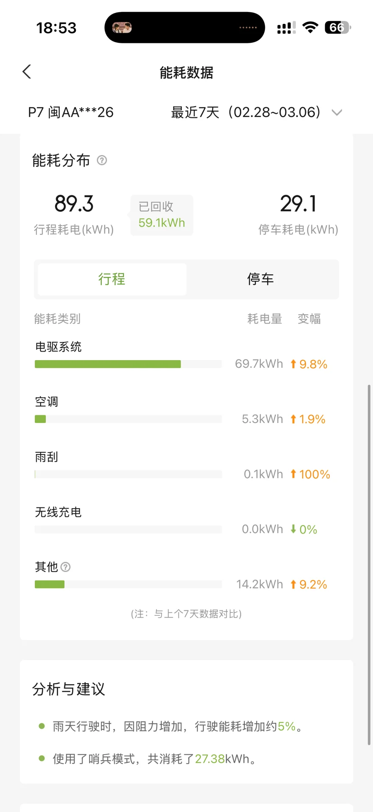The height and width of the screenshot is (812, 373).
Task: Tap the 已回收 59.1kWh badge
Action: [162, 215]
